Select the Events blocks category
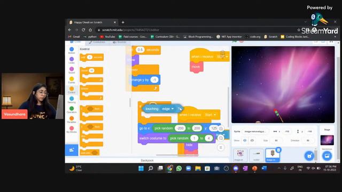The image size is (342, 192). tap(72, 80)
